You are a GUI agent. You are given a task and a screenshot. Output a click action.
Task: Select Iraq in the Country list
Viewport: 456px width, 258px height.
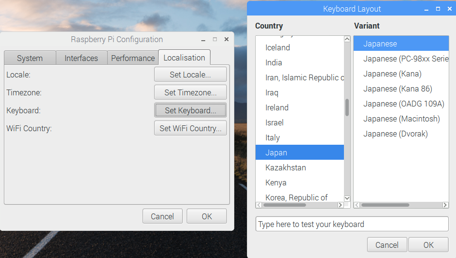[299, 92]
